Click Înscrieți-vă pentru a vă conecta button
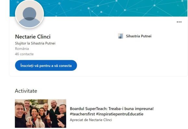Image resolution: width=188 pixels, height=129 pixels. pyautogui.click(x=46, y=65)
